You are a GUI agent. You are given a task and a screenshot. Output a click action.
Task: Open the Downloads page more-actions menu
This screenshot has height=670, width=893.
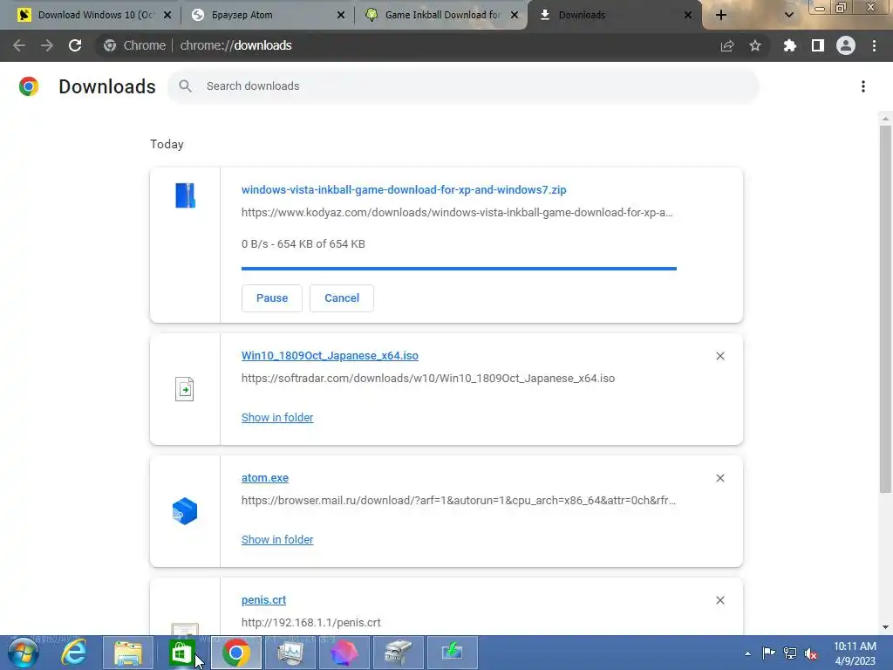click(x=863, y=86)
